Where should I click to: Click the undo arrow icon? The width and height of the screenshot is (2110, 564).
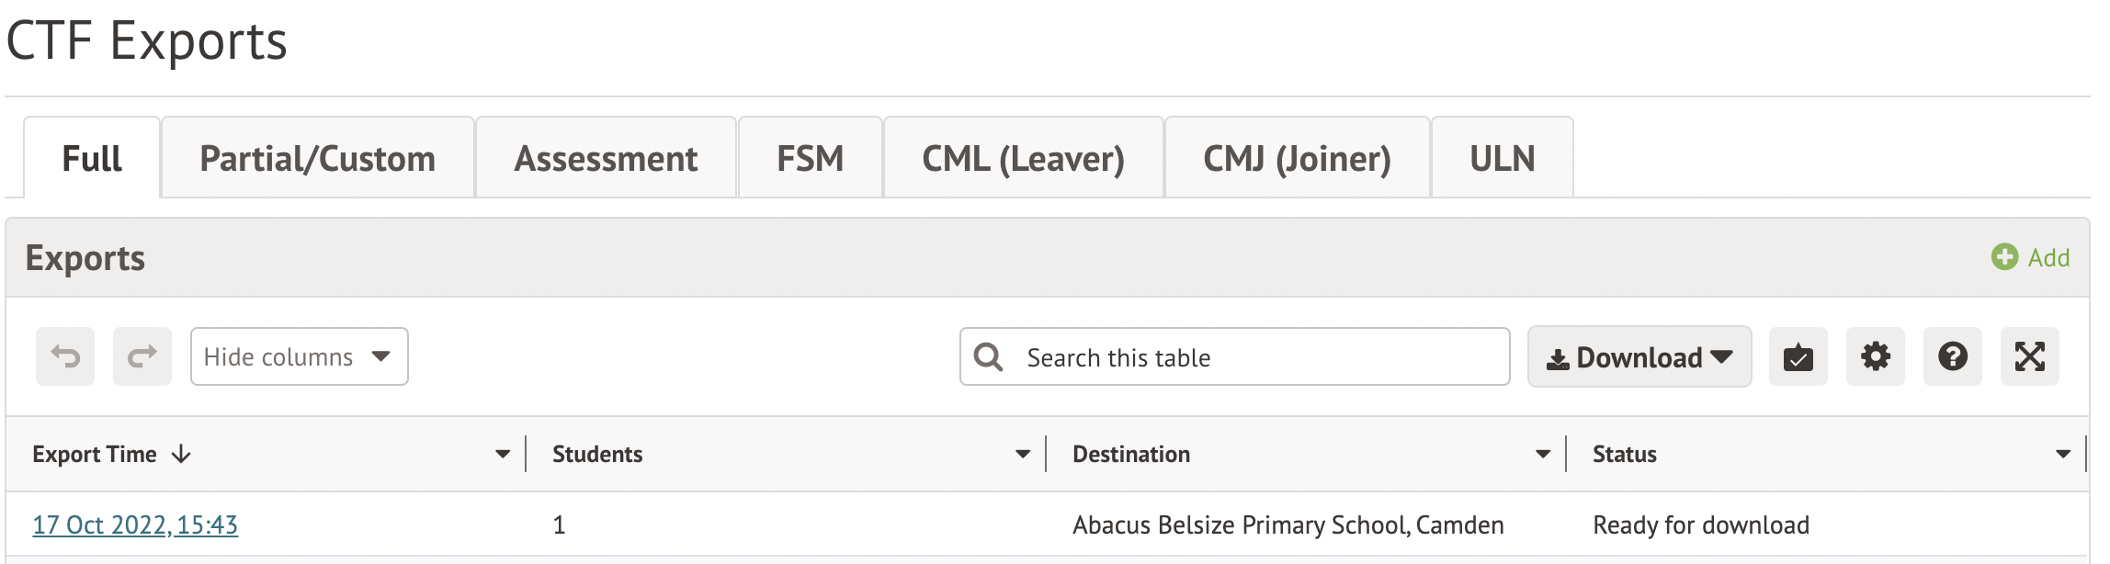pos(65,356)
